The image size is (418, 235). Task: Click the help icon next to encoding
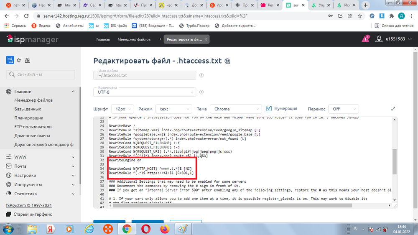point(201,92)
